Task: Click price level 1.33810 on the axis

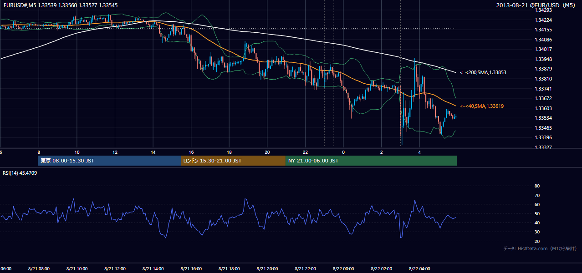Action: point(544,79)
